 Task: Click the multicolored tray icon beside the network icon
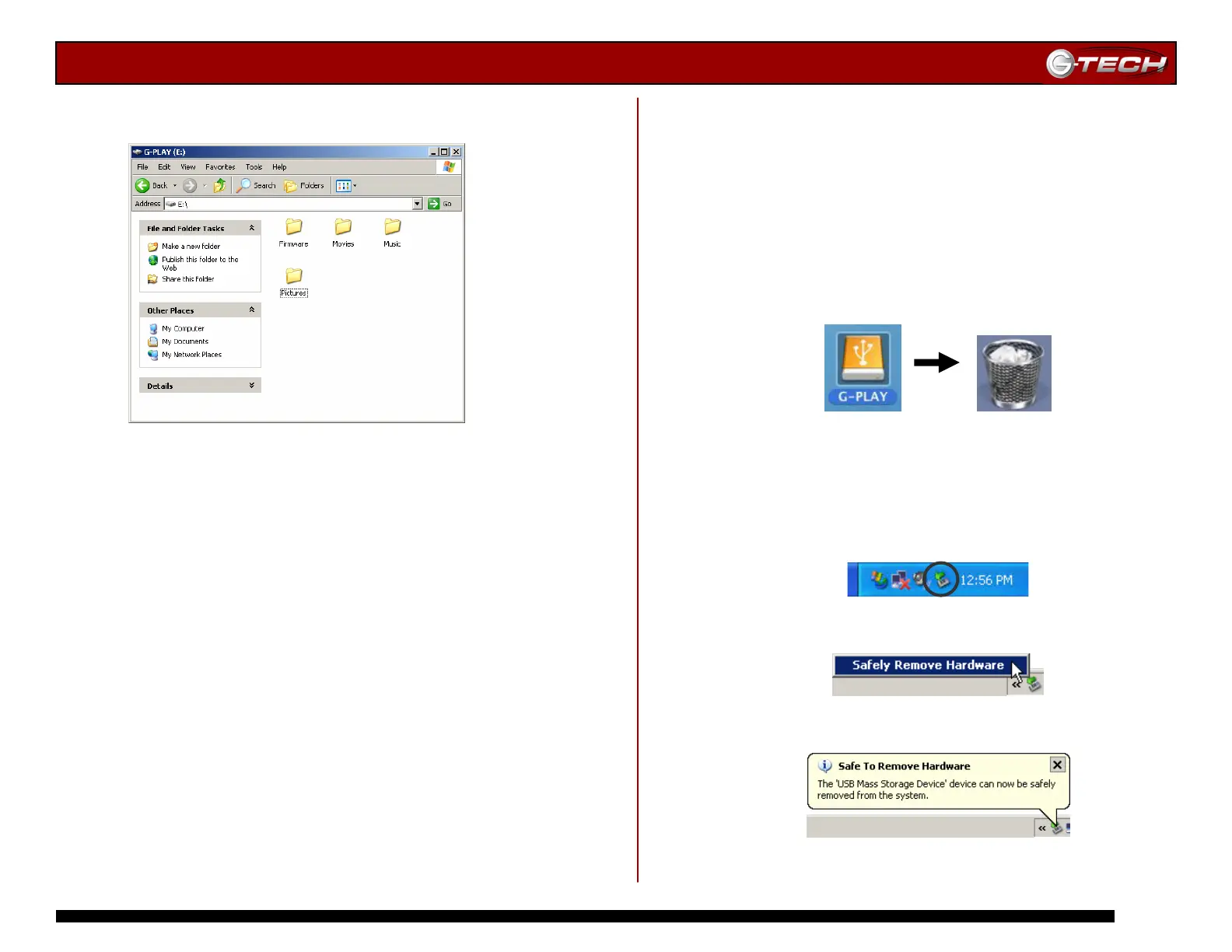880,580
